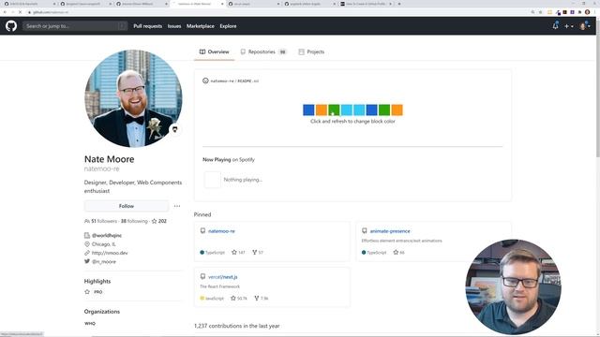Click the rightmost orange color block
This screenshot has width=600, height=337.
point(397,110)
